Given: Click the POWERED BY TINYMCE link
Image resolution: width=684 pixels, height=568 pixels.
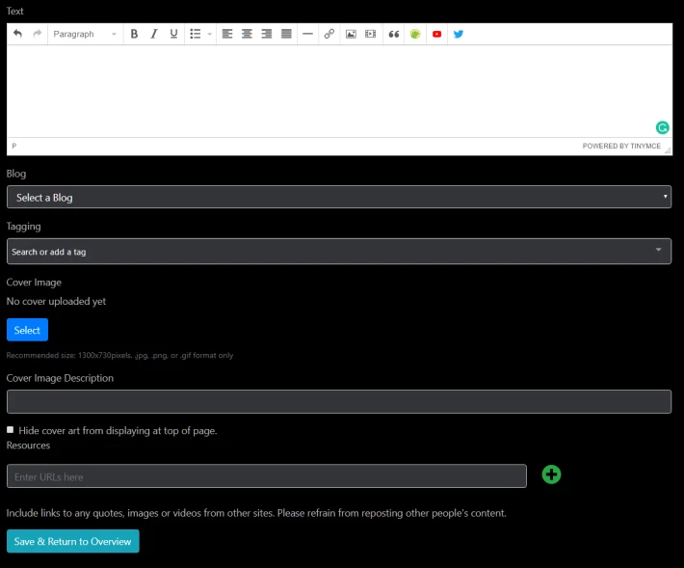Looking at the screenshot, I should pos(621,146).
